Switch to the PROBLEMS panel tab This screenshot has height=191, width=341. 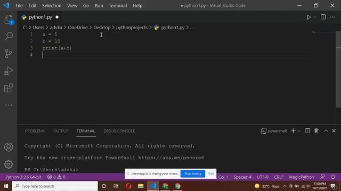(x=35, y=131)
